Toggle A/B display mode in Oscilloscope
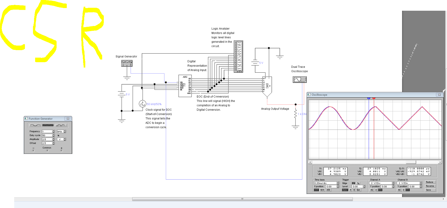Image resolution: width=447 pixels, height=208 pixels. coord(328,190)
